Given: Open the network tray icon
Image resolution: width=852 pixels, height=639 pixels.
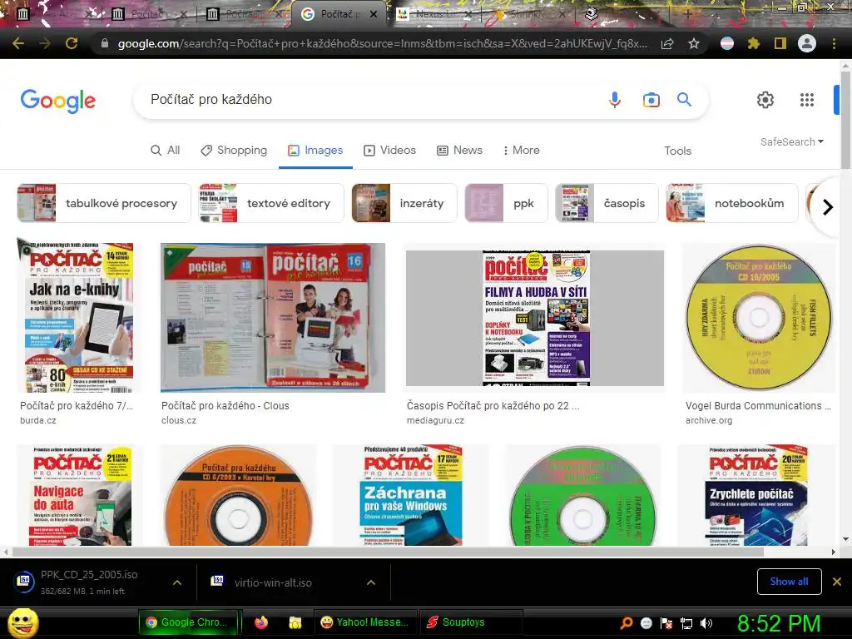Looking at the screenshot, I should pos(686,623).
